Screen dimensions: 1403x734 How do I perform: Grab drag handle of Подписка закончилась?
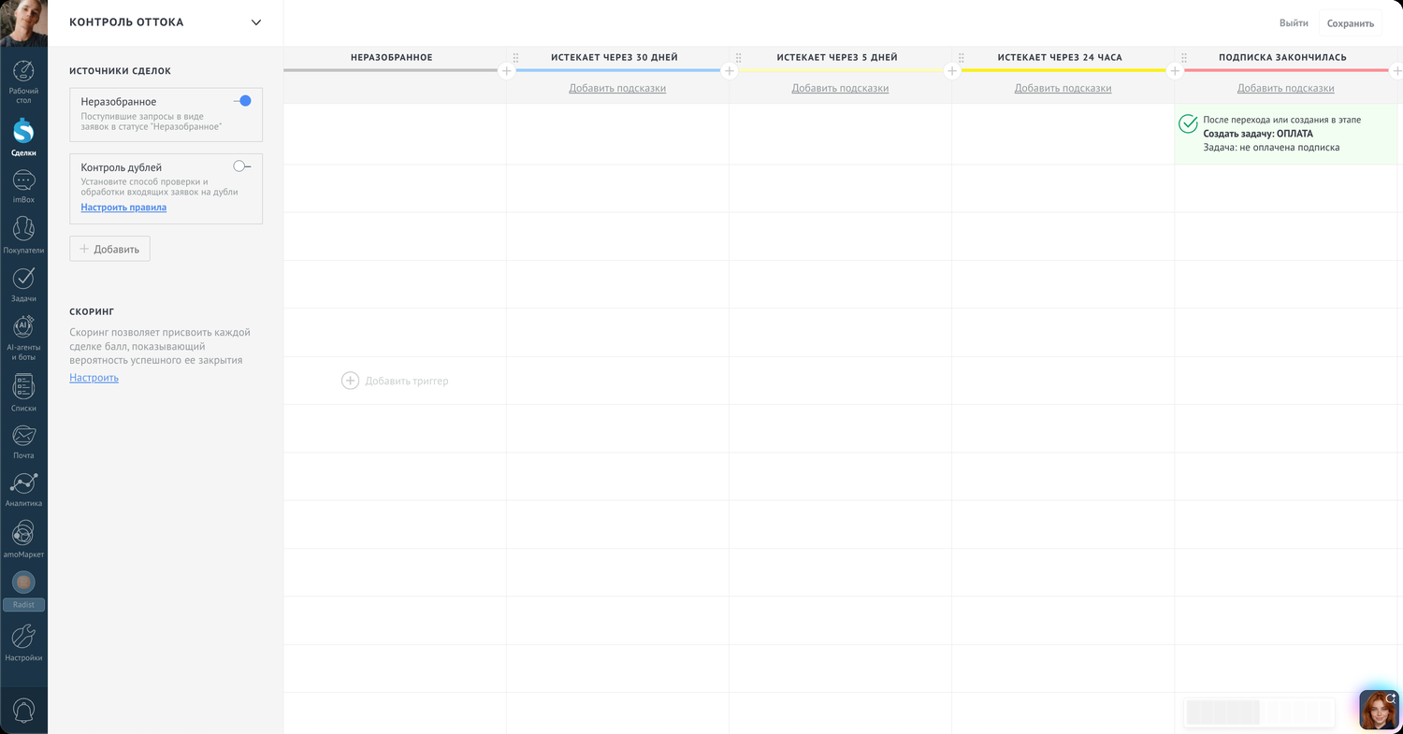point(1183,58)
